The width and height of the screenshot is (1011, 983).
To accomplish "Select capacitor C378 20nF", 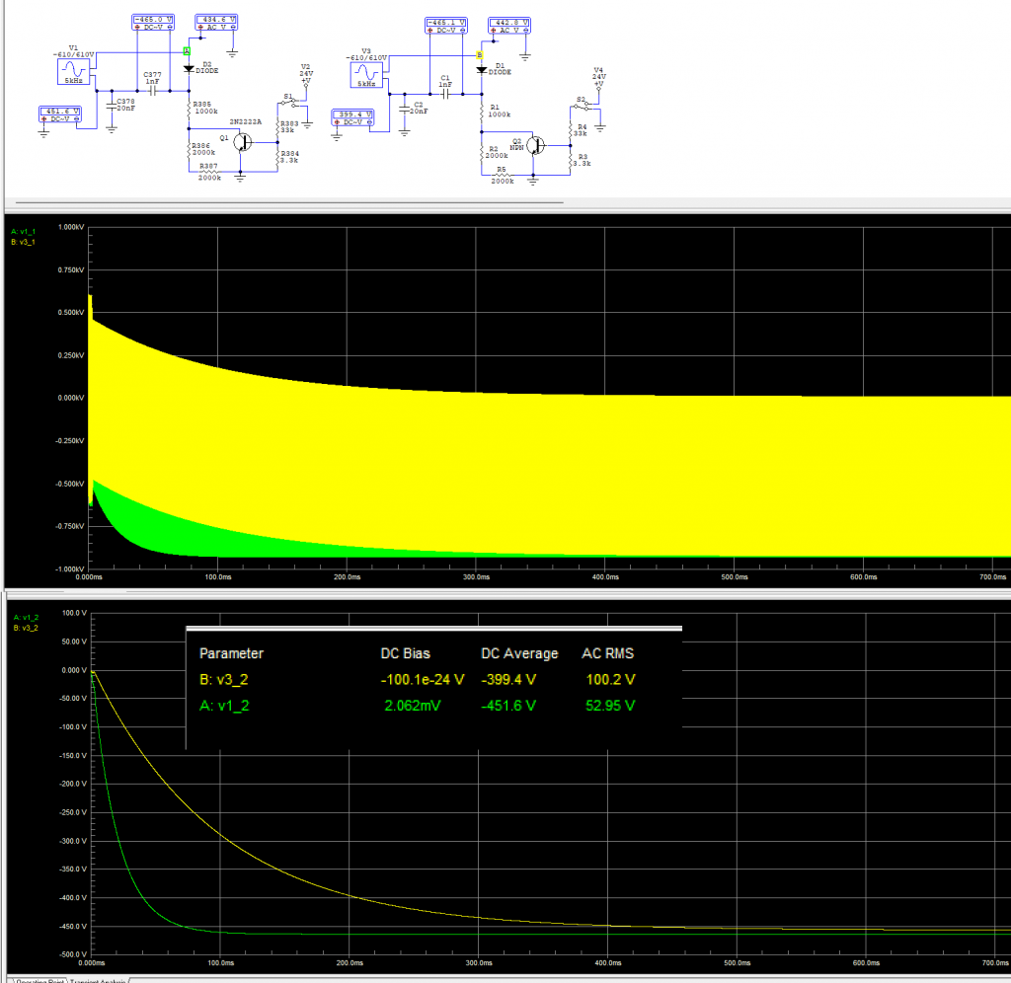I will point(112,105).
